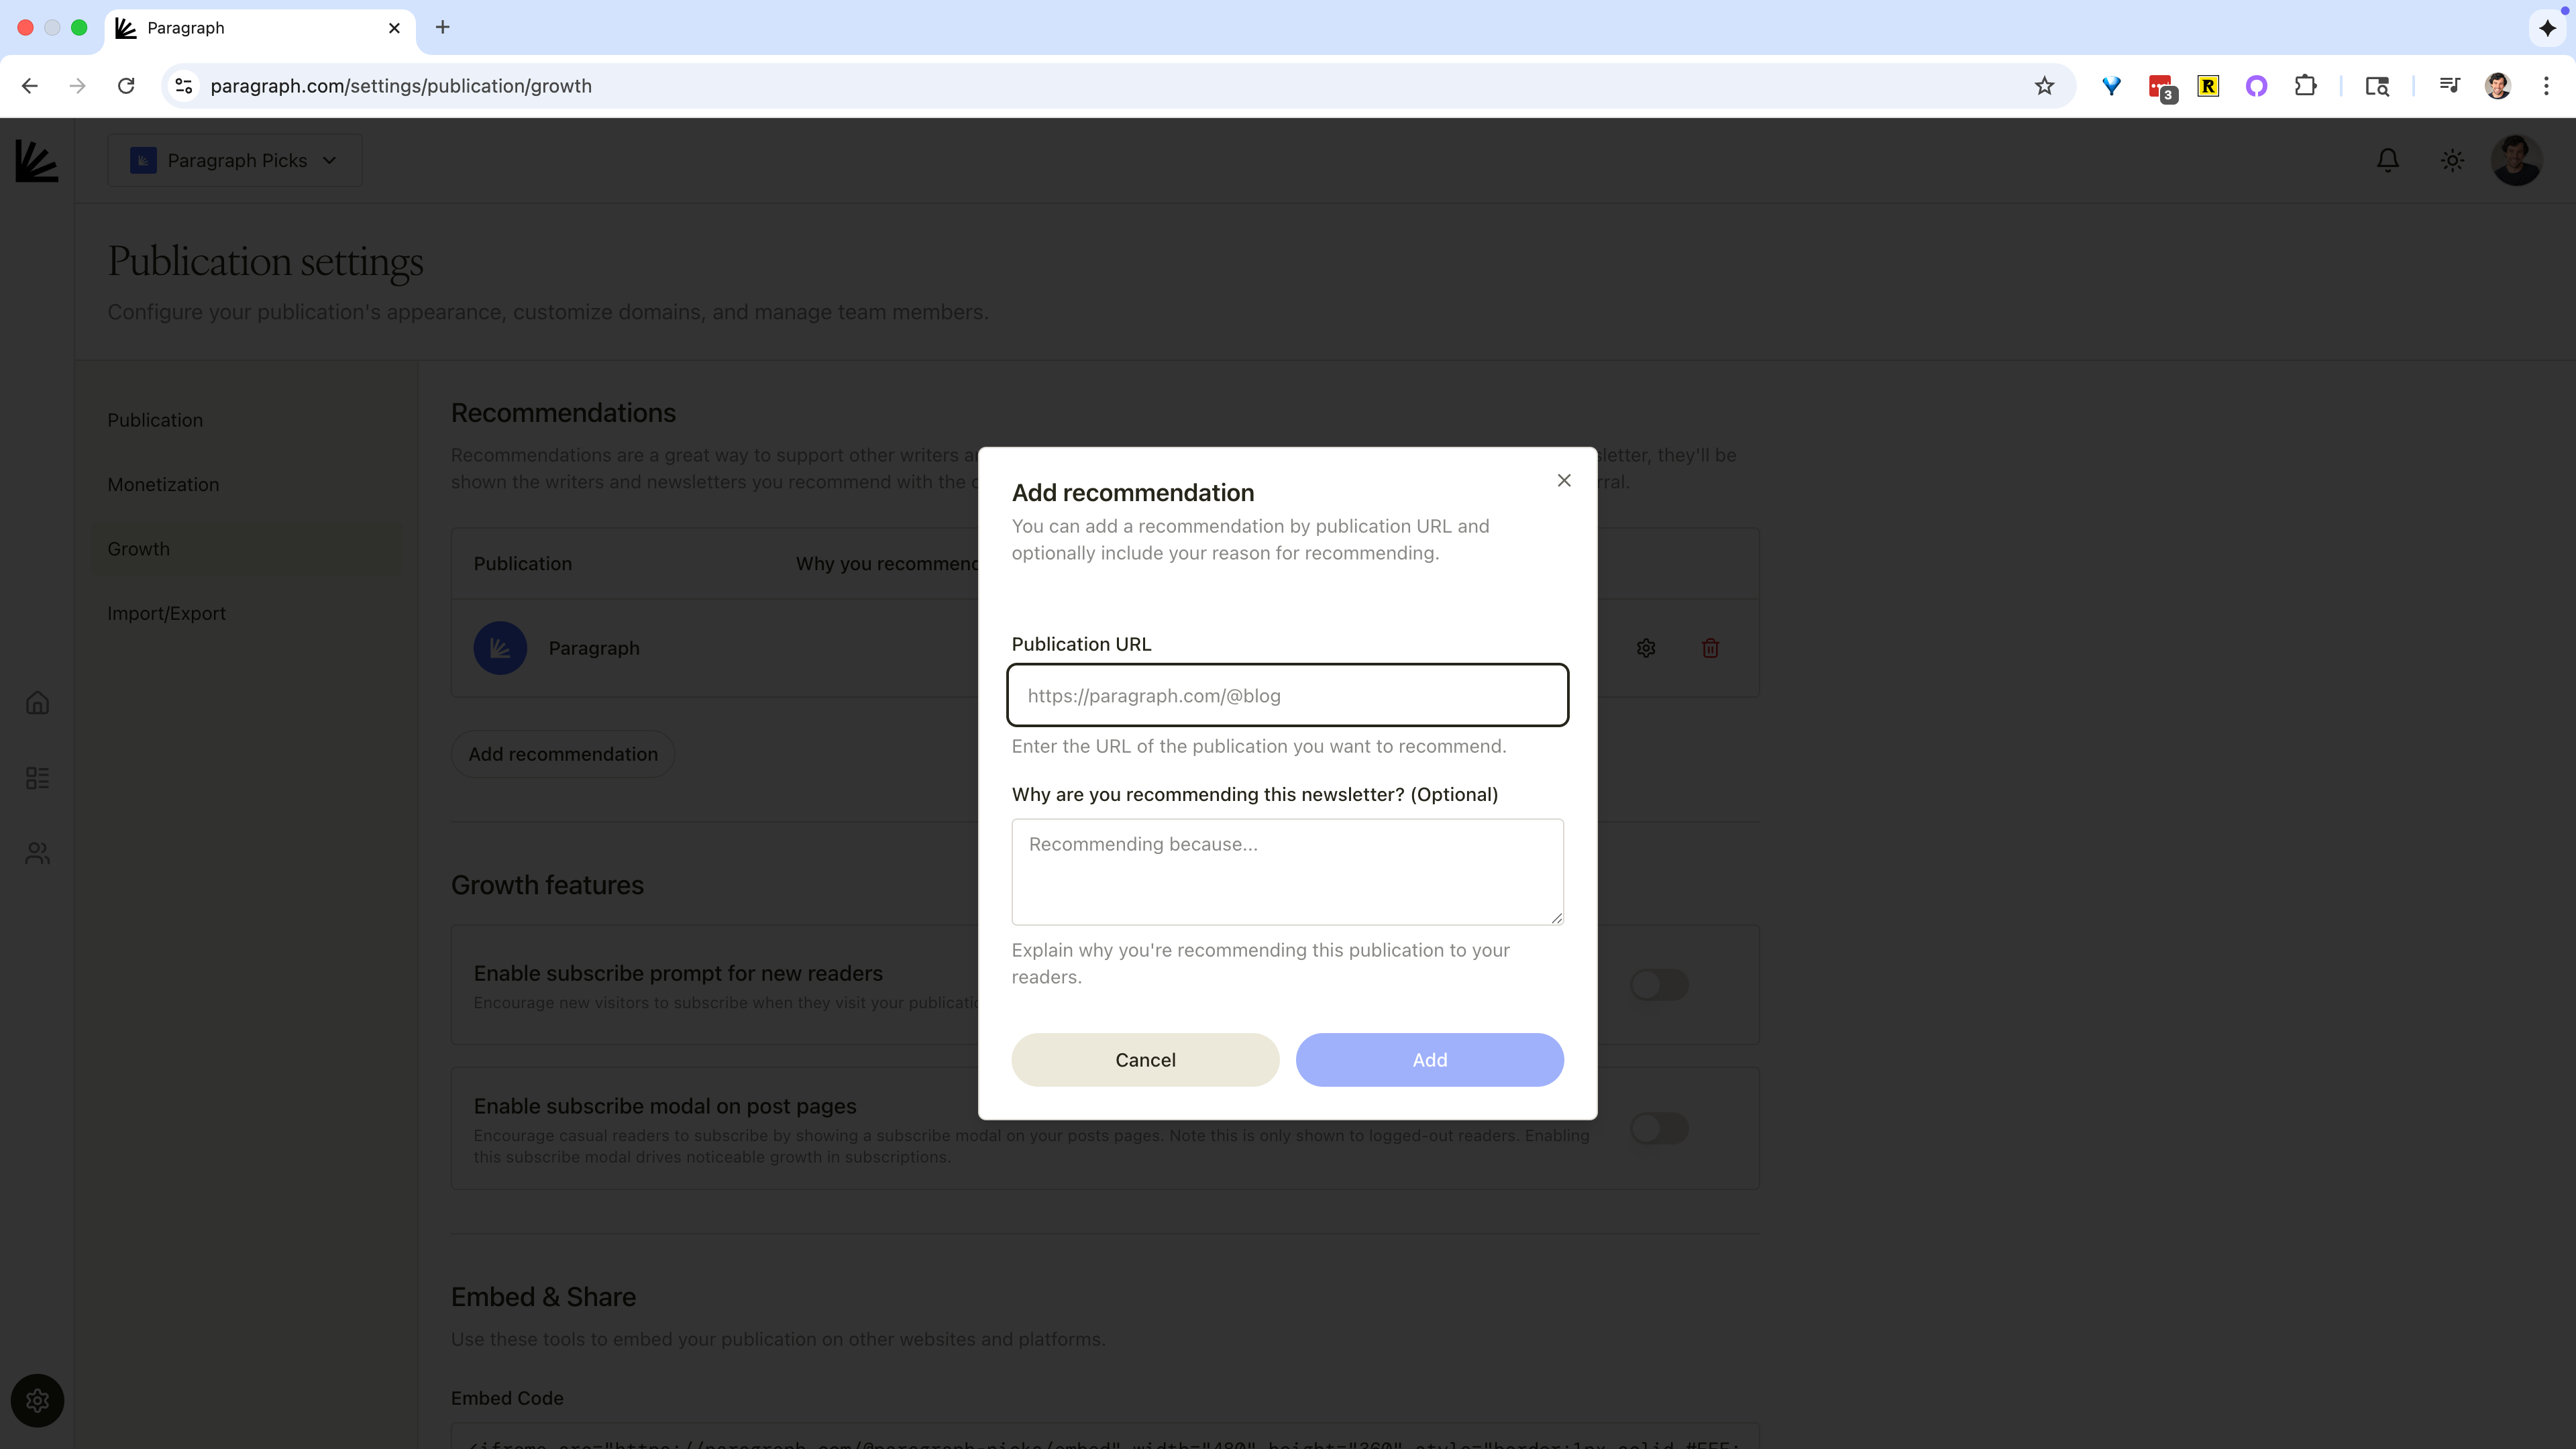Open the home icon in sidebar
This screenshot has width=2576, height=1449.
tap(37, 703)
